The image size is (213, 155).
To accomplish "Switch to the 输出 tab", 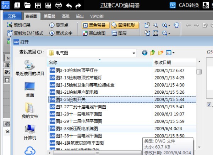I will pos(80,16).
